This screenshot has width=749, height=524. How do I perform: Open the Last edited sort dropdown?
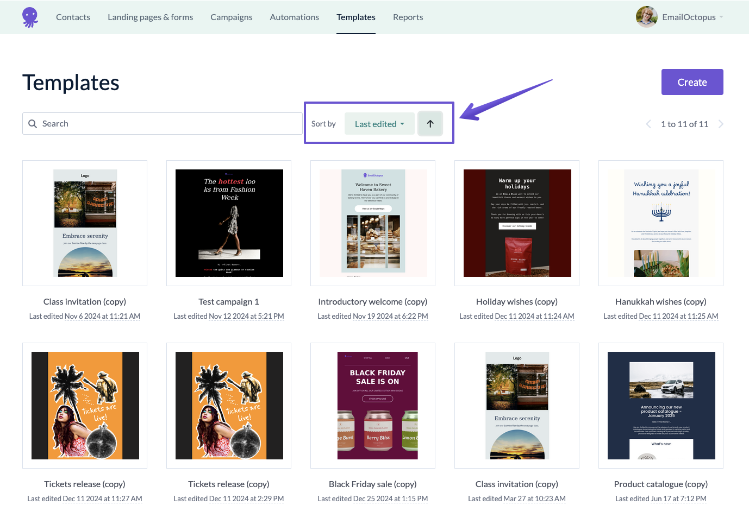coord(379,124)
